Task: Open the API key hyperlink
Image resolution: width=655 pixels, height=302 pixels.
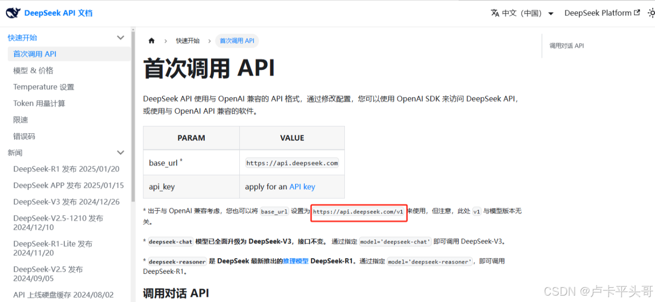Action: click(302, 187)
